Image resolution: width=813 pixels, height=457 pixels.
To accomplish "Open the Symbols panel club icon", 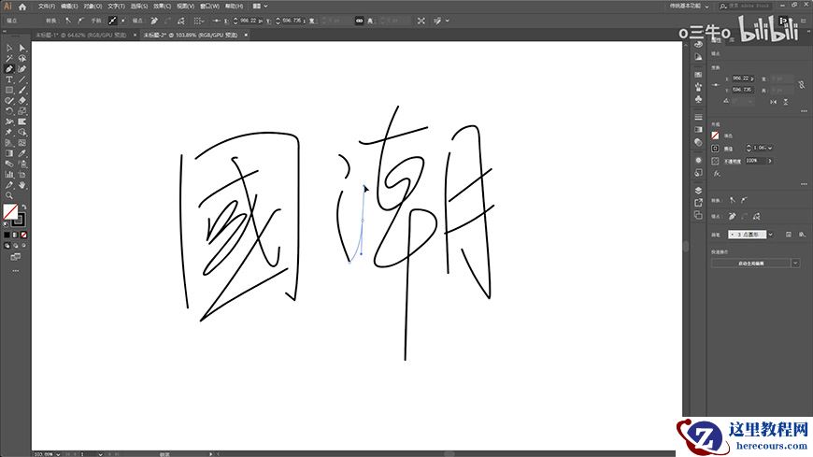I will click(698, 99).
